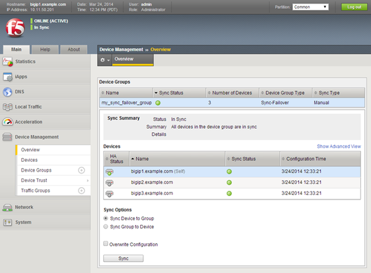The width and height of the screenshot is (371, 273).
Task: Enable Overwrite Configuration checkbox
Action: pos(106,244)
